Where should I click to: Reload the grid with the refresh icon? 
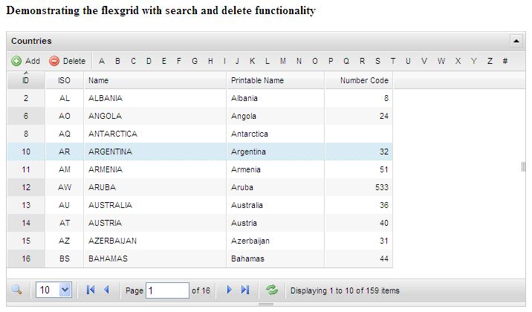pyautogui.click(x=272, y=290)
